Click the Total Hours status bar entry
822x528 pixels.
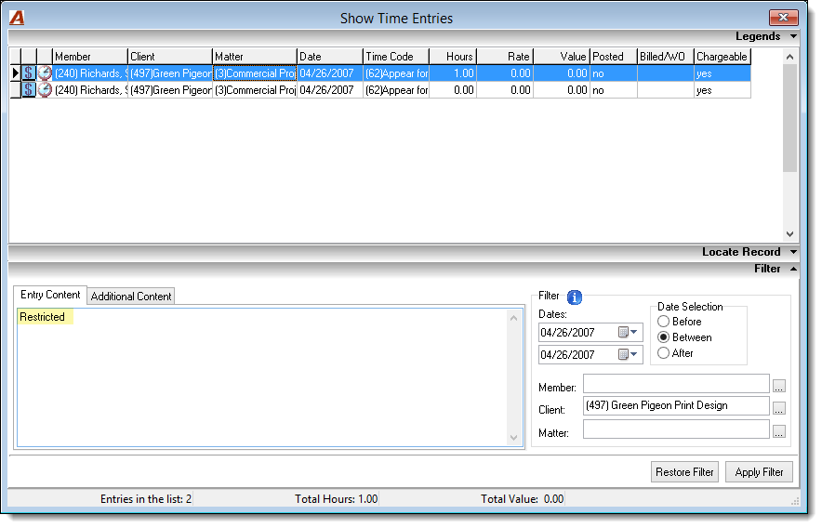tap(336, 499)
